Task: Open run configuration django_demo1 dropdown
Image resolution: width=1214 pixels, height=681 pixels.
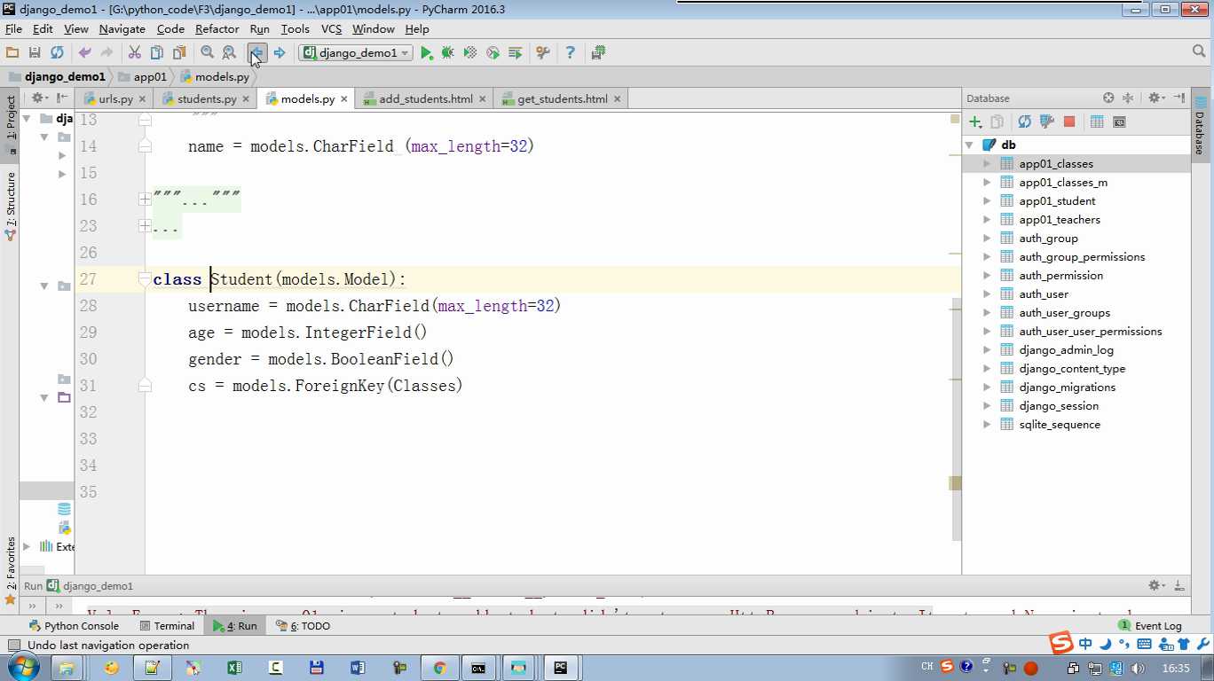Action: pyautogui.click(x=355, y=53)
